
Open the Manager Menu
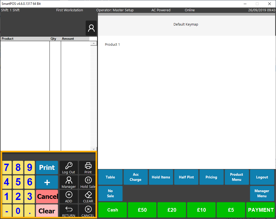click(x=262, y=193)
